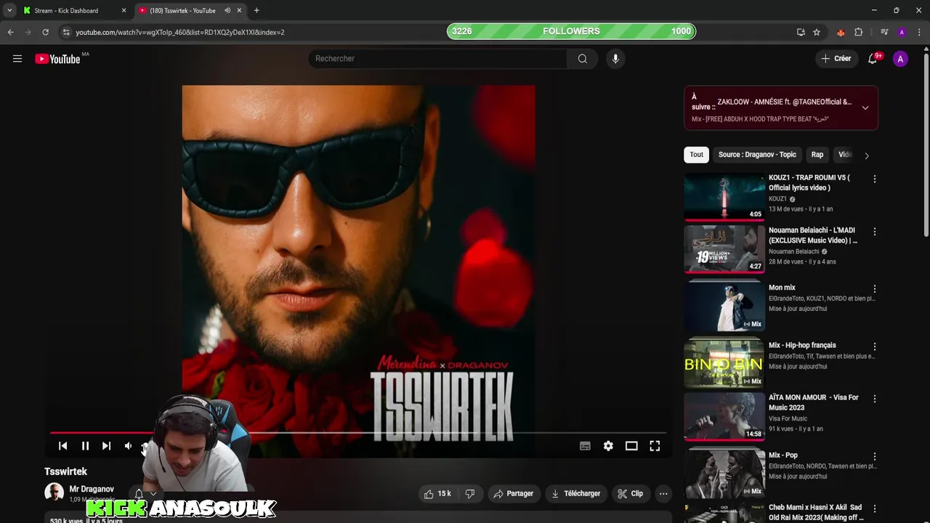The width and height of the screenshot is (930, 523).
Task: Click the Chrome back arrow
Action: [x=10, y=32]
